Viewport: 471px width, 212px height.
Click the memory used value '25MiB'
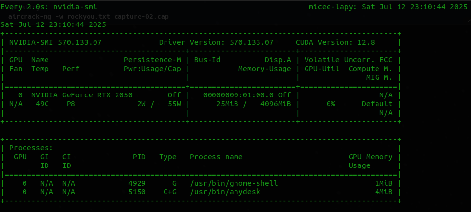[x=227, y=104]
